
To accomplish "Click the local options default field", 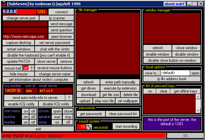I will [x=175, y=73].
